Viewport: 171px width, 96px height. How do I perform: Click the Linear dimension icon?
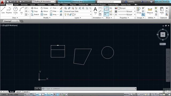100,8
